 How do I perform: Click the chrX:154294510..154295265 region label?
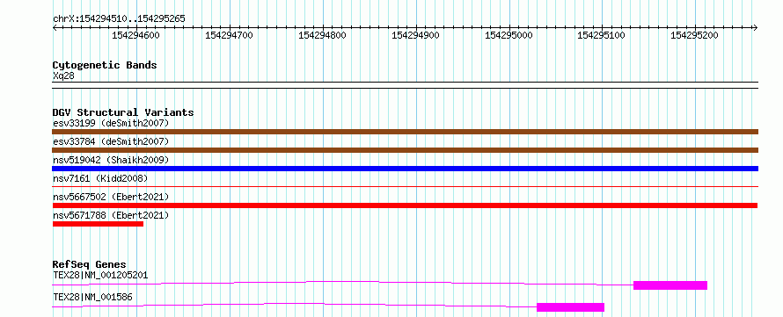point(119,19)
